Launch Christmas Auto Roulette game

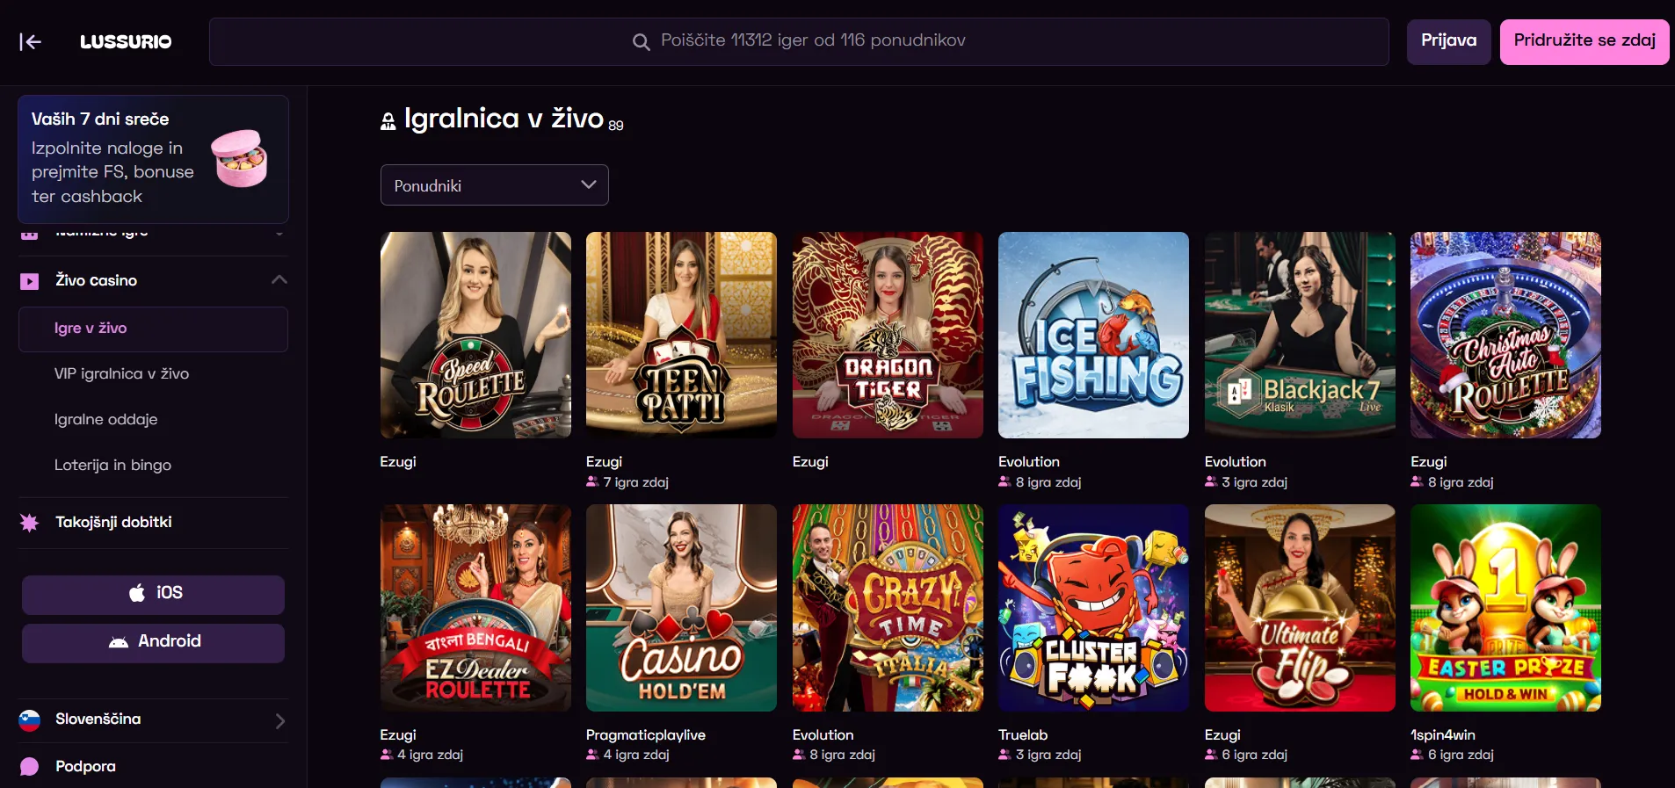pos(1505,335)
